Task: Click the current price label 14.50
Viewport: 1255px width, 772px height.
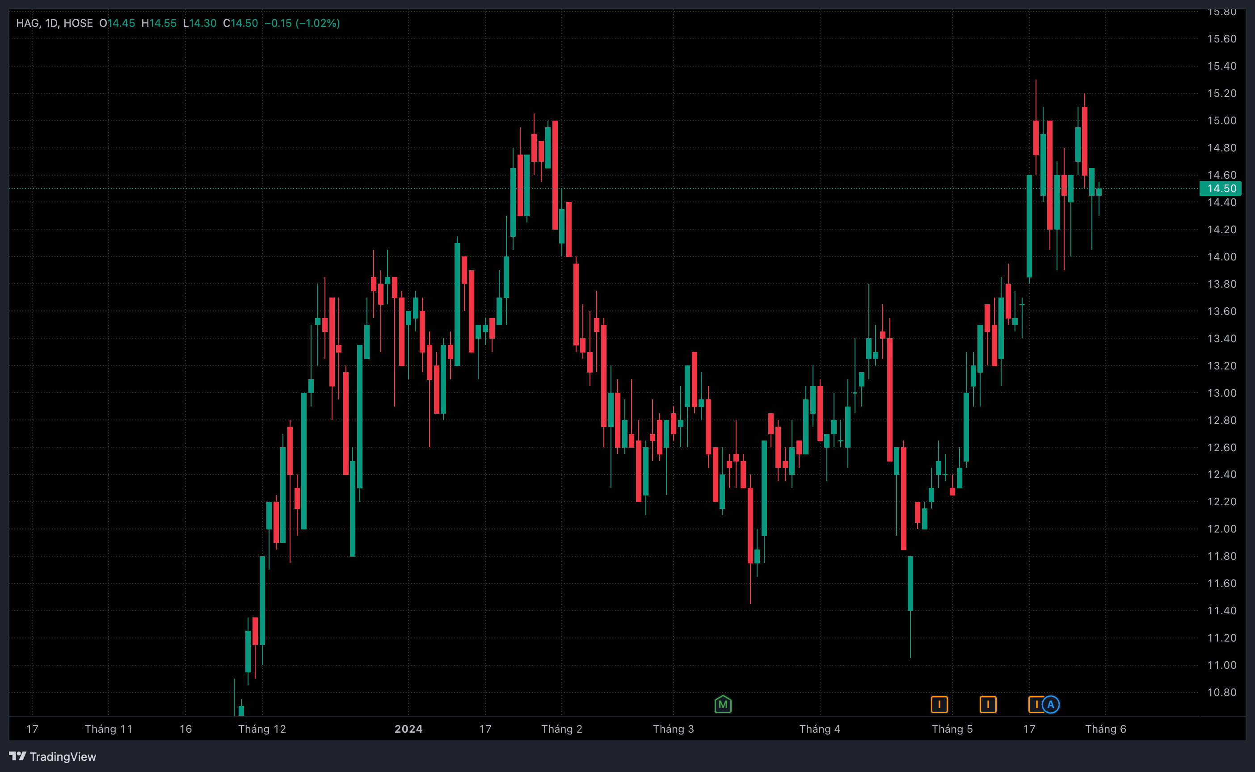Action: coord(1220,189)
